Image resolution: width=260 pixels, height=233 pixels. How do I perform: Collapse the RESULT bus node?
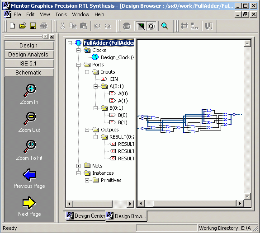point(96,137)
